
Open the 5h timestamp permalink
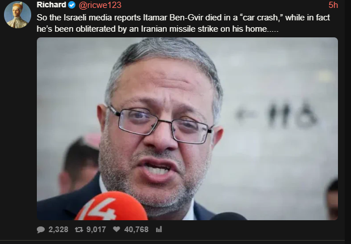point(333,5)
